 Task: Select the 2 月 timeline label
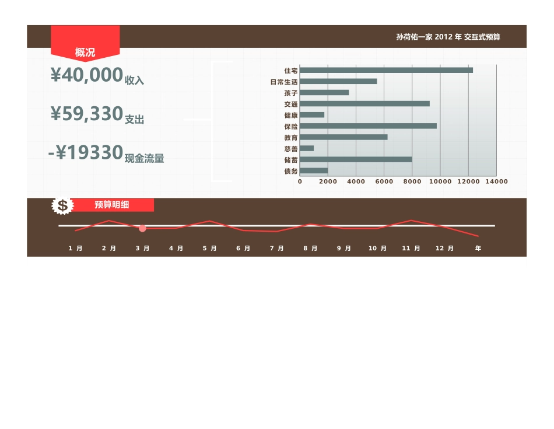[x=109, y=248]
